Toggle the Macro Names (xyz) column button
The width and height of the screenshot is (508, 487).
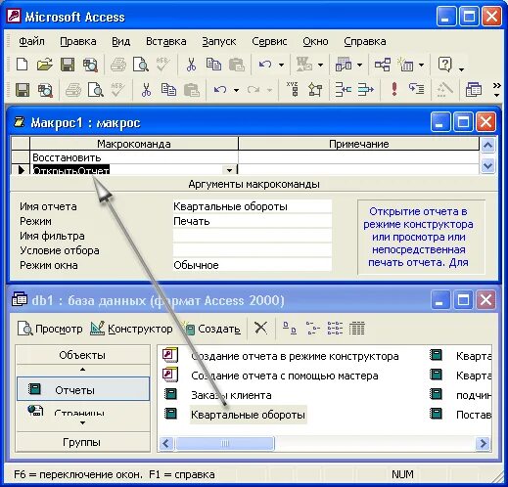click(293, 89)
